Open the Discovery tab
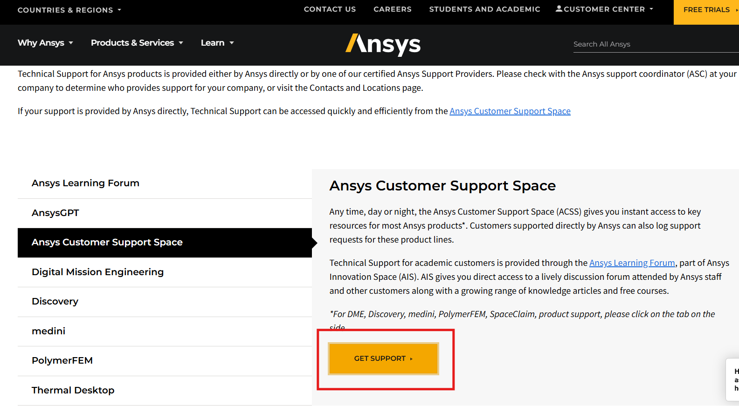 point(55,302)
